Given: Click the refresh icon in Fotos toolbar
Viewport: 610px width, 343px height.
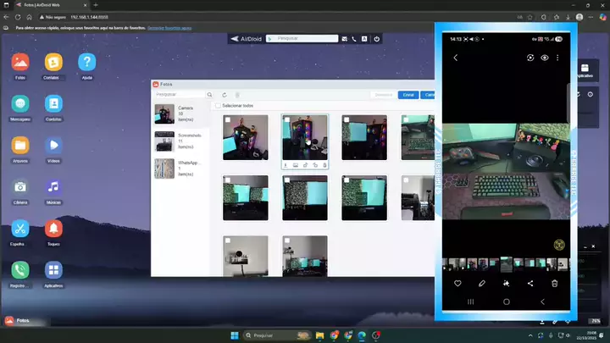Looking at the screenshot, I should point(225,95).
